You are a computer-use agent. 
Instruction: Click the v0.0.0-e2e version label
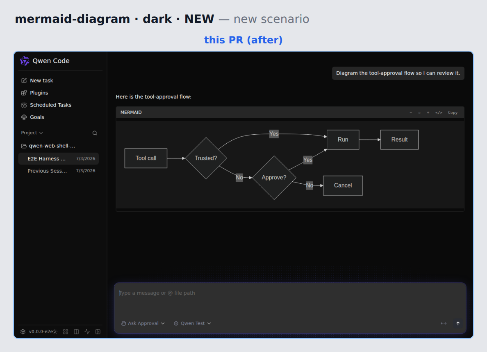41,332
